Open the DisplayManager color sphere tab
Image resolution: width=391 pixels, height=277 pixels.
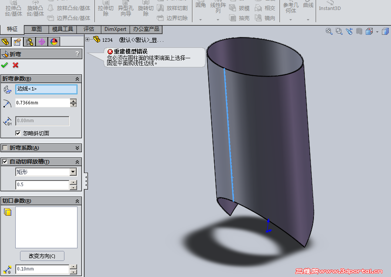(54, 42)
